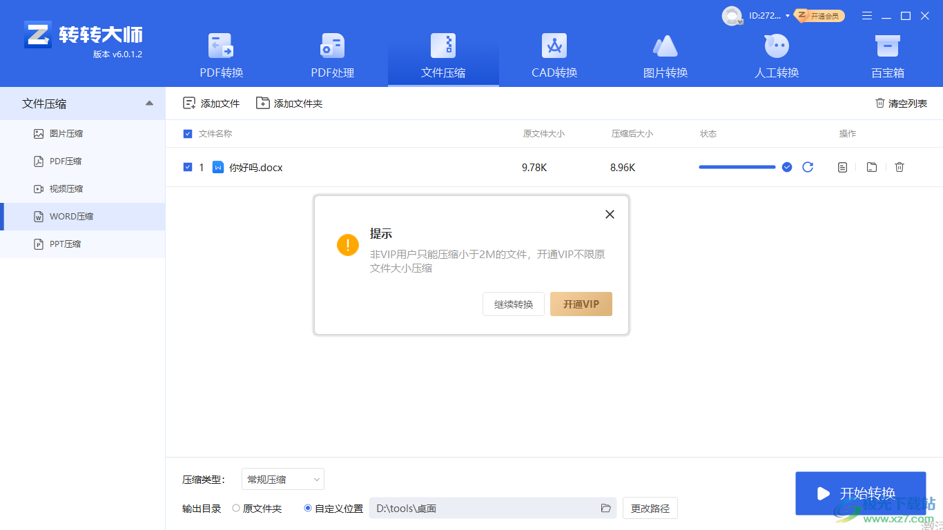Select WORD压缩 in the sidebar
943x530 pixels.
point(83,217)
